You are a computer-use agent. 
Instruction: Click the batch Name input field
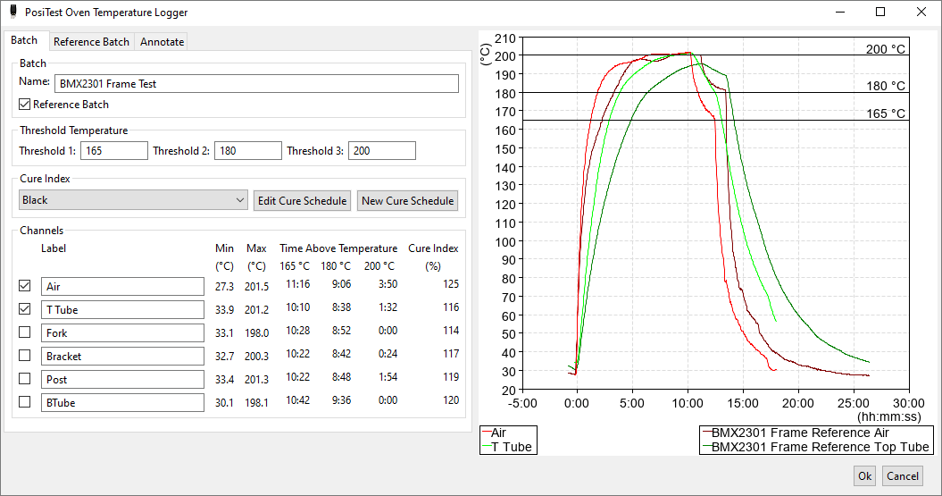pyautogui.click(x=256, y=84)
